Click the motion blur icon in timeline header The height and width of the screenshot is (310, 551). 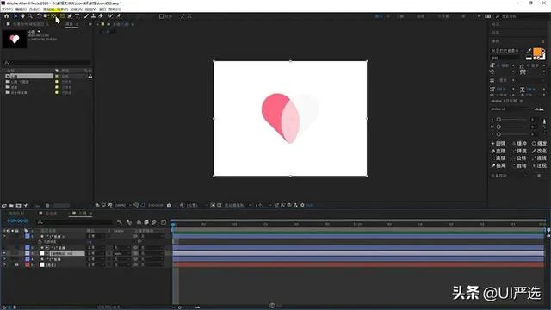pos(154,222)
